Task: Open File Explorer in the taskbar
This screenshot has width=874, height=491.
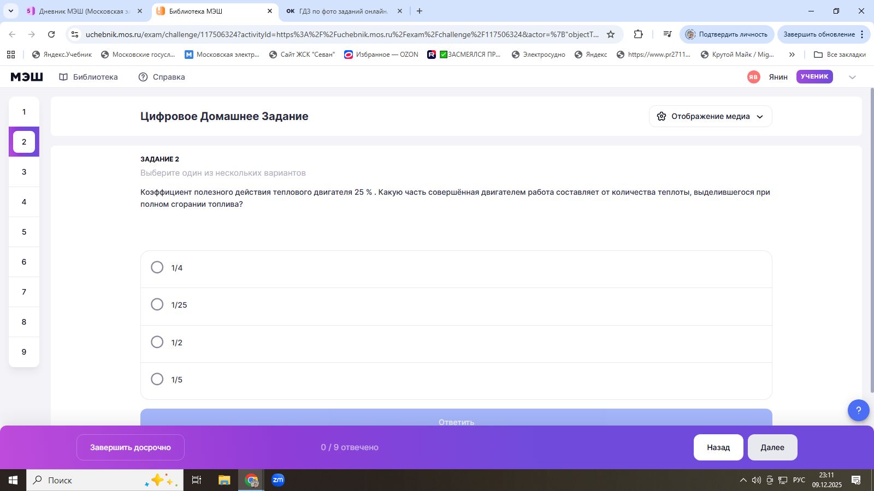Action: [224, 480]
